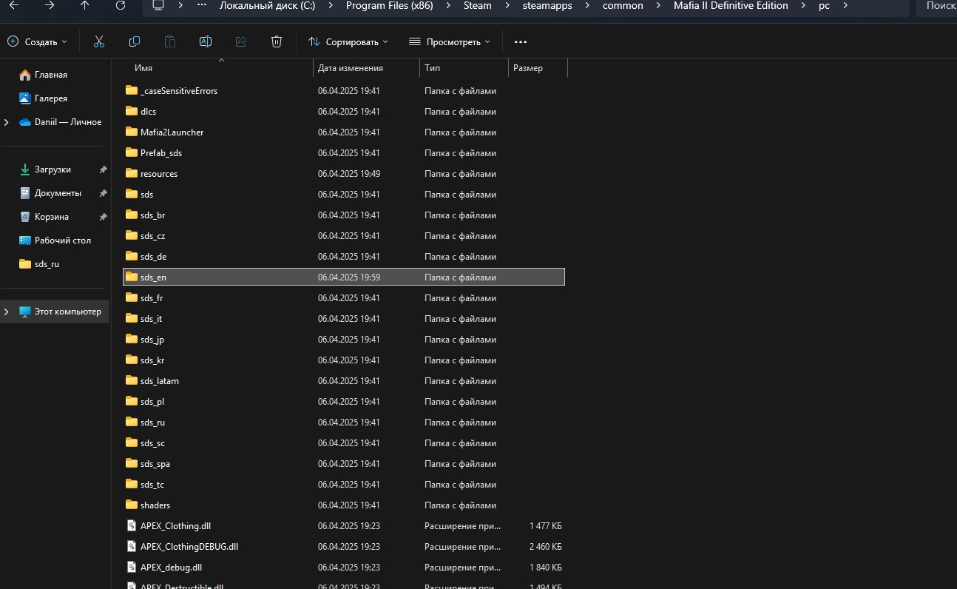
Task: Open the Просмотреть view dropdown
Action: [x=450, y=41]
